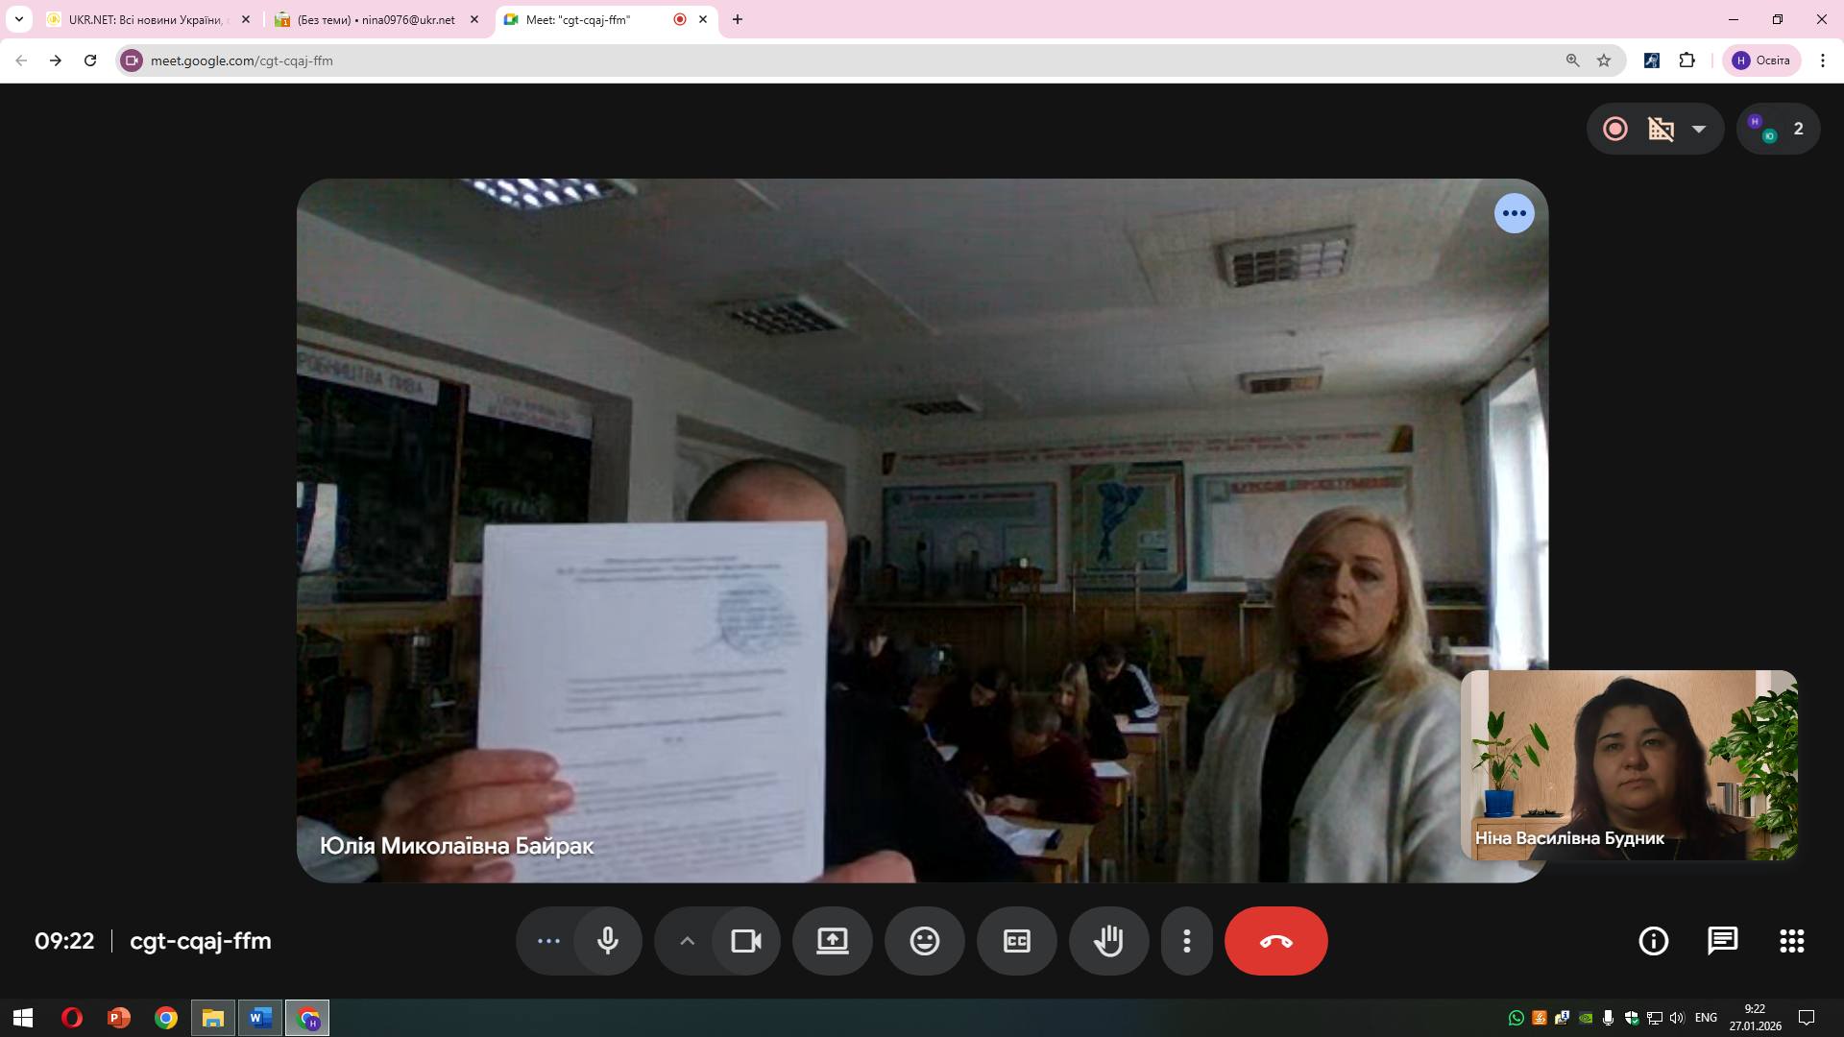Open options dots on Юлія's video tile

(1514, 213)
